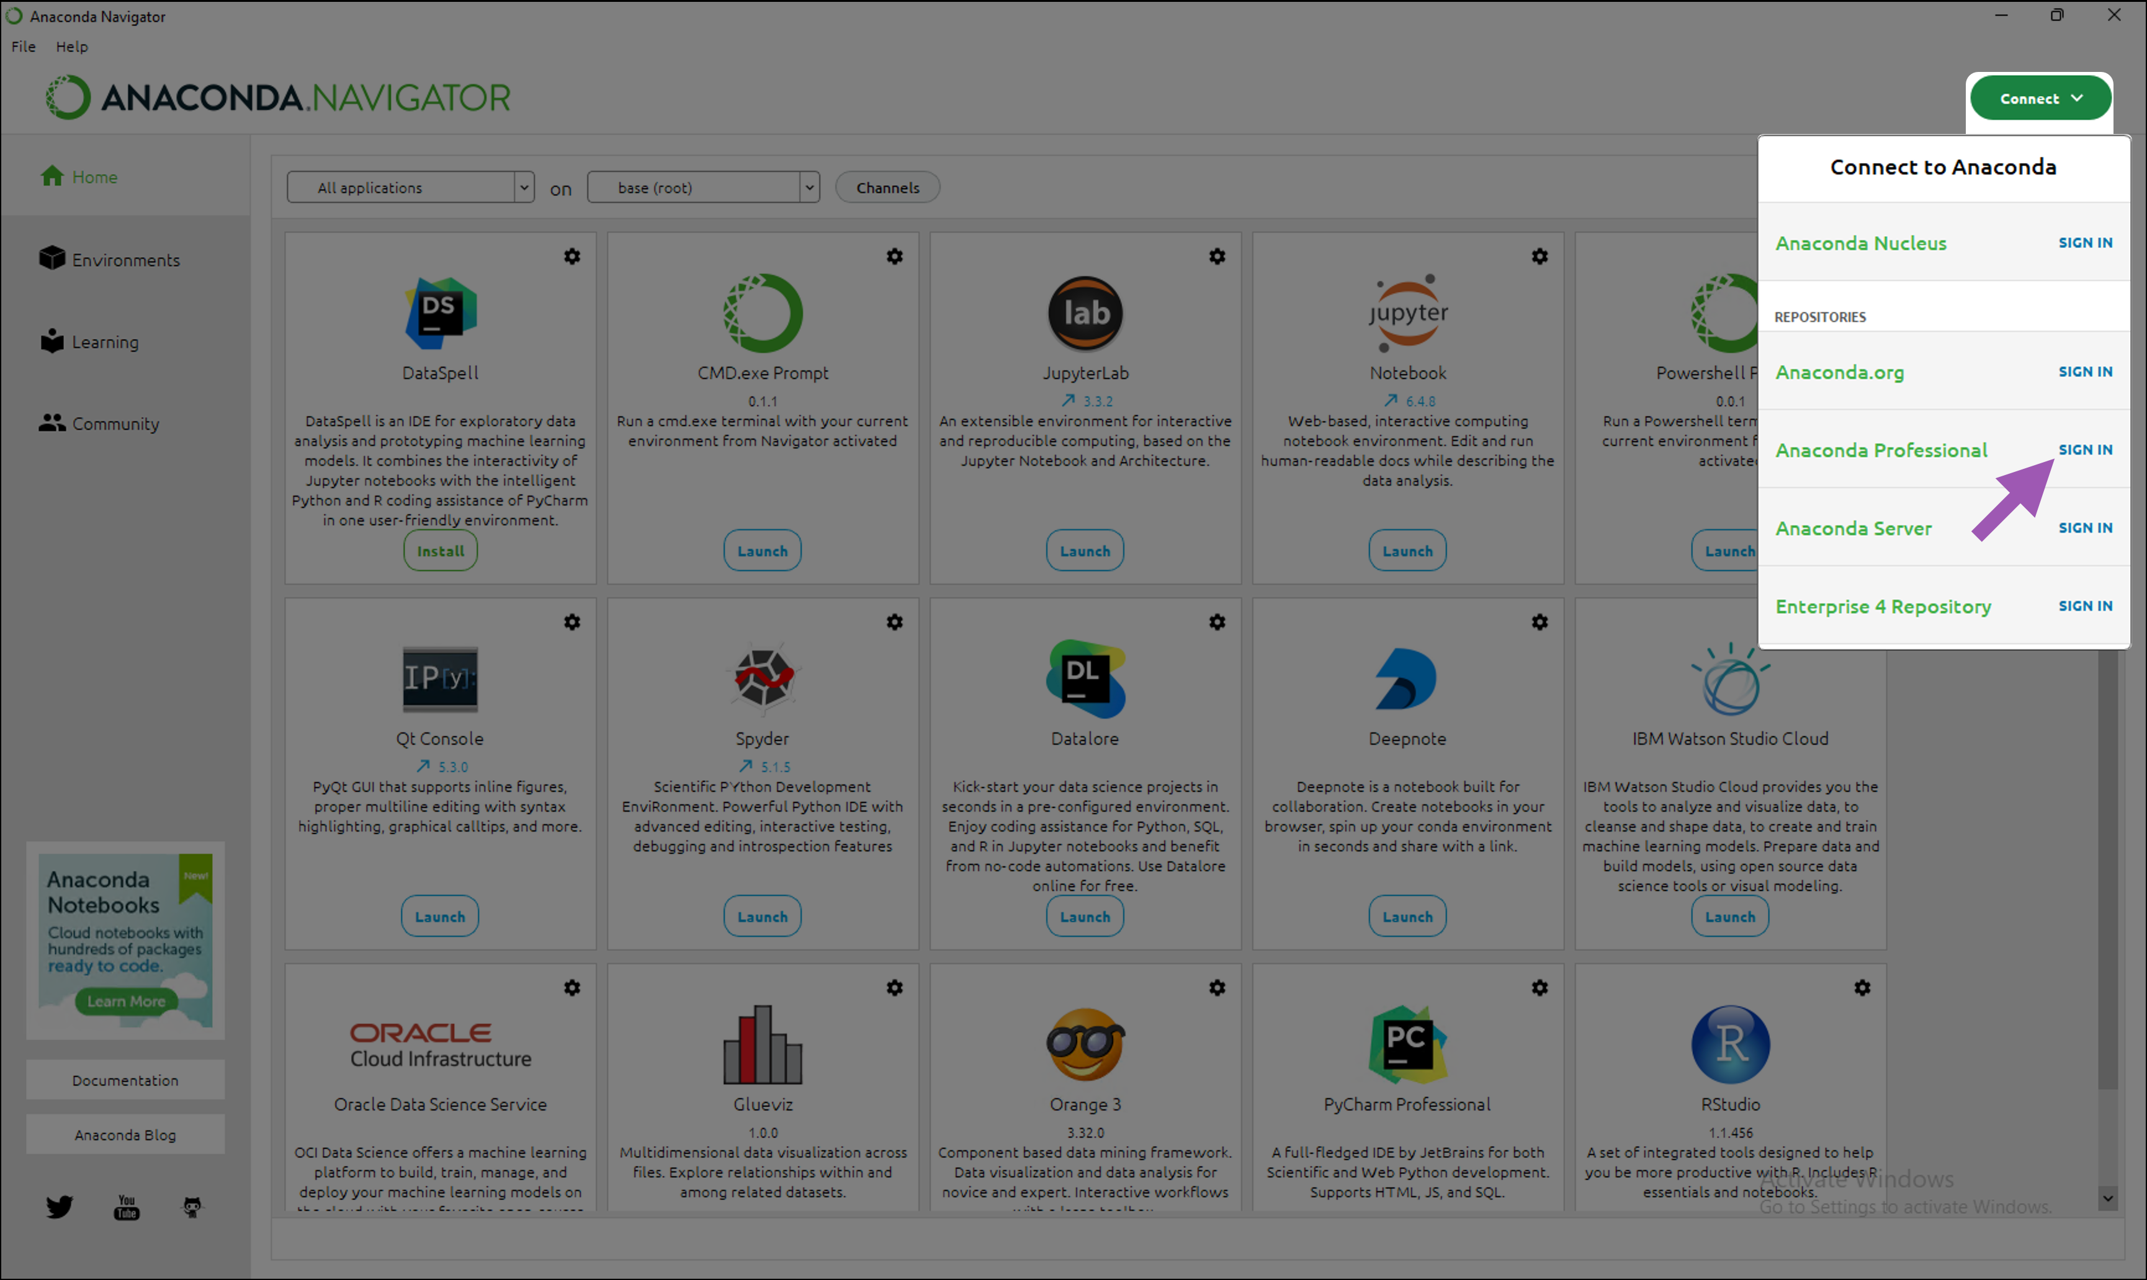Launch Qt Console

tap(440, 916)
